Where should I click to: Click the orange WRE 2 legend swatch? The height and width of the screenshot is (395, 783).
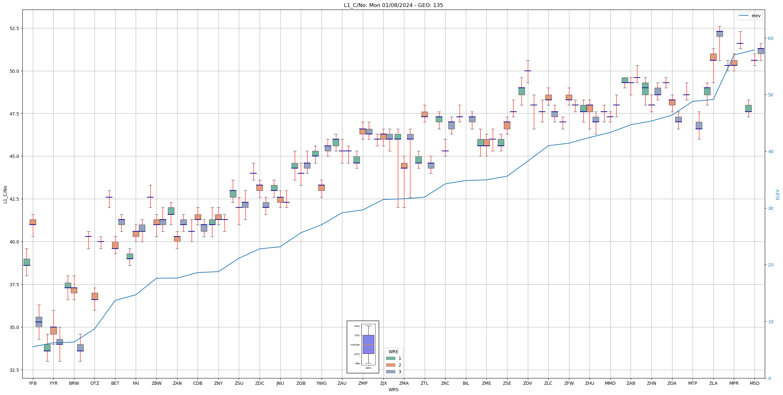[x=390, y=365]
